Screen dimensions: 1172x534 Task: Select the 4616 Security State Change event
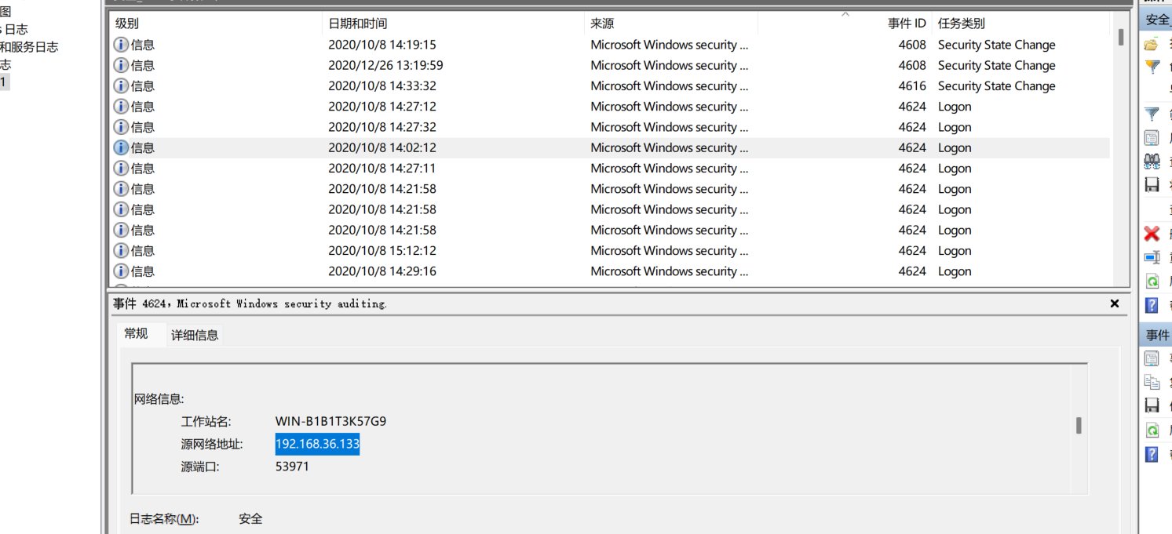[x=471, y=85]
